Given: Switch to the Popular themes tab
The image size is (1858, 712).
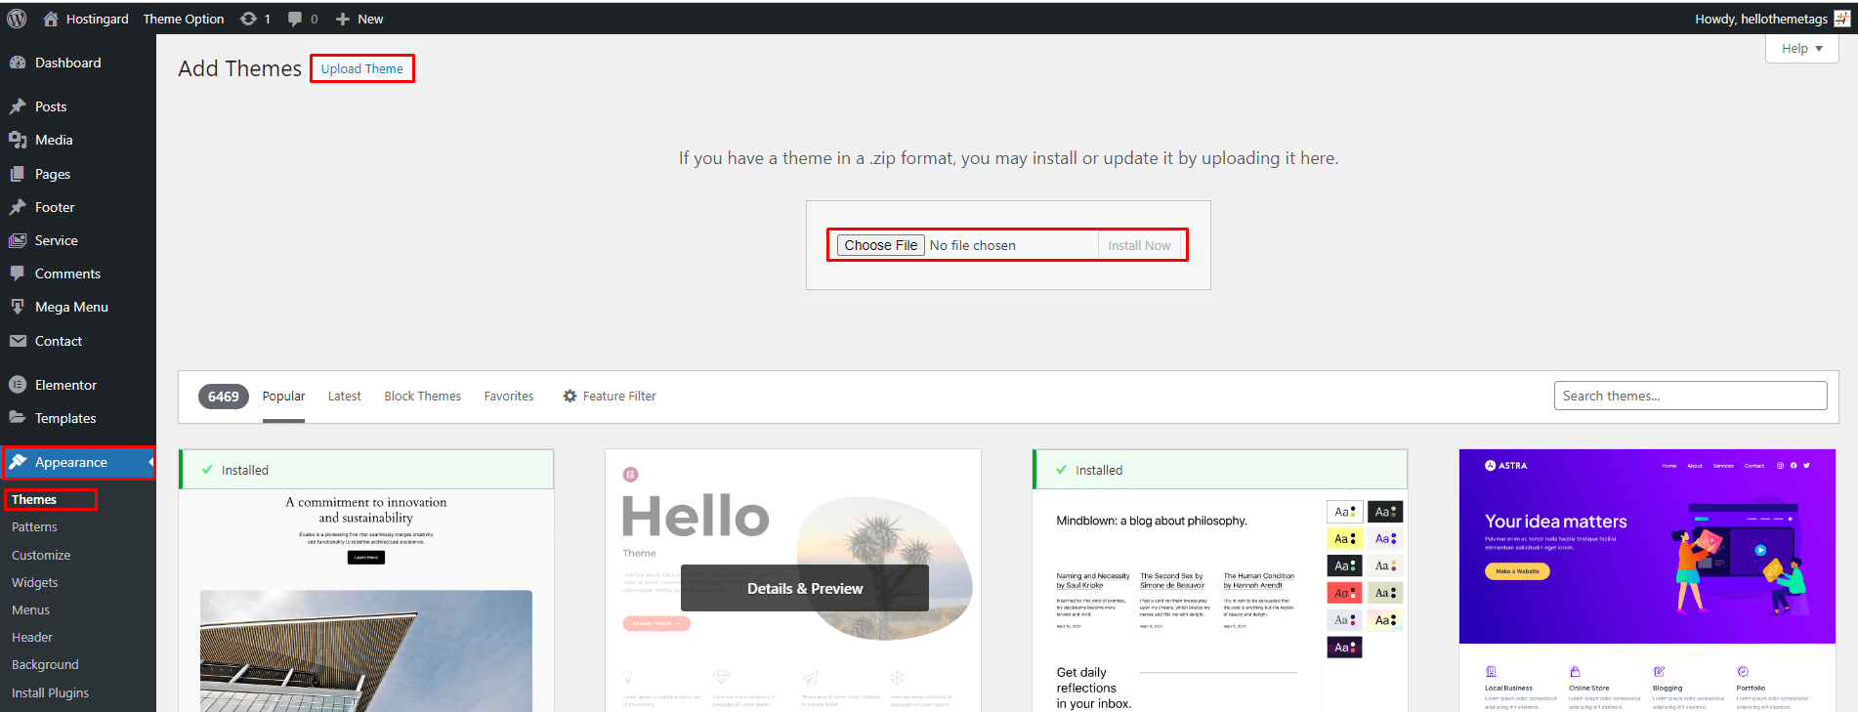Looking at the screenshot, I should tap(283, 396).
